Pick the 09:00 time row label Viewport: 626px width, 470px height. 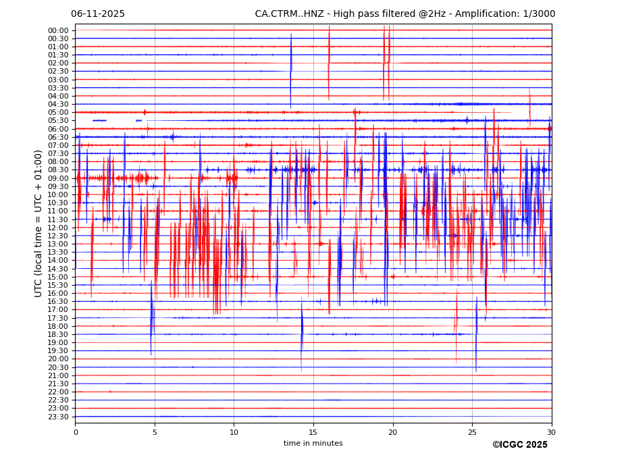point(58,178)
